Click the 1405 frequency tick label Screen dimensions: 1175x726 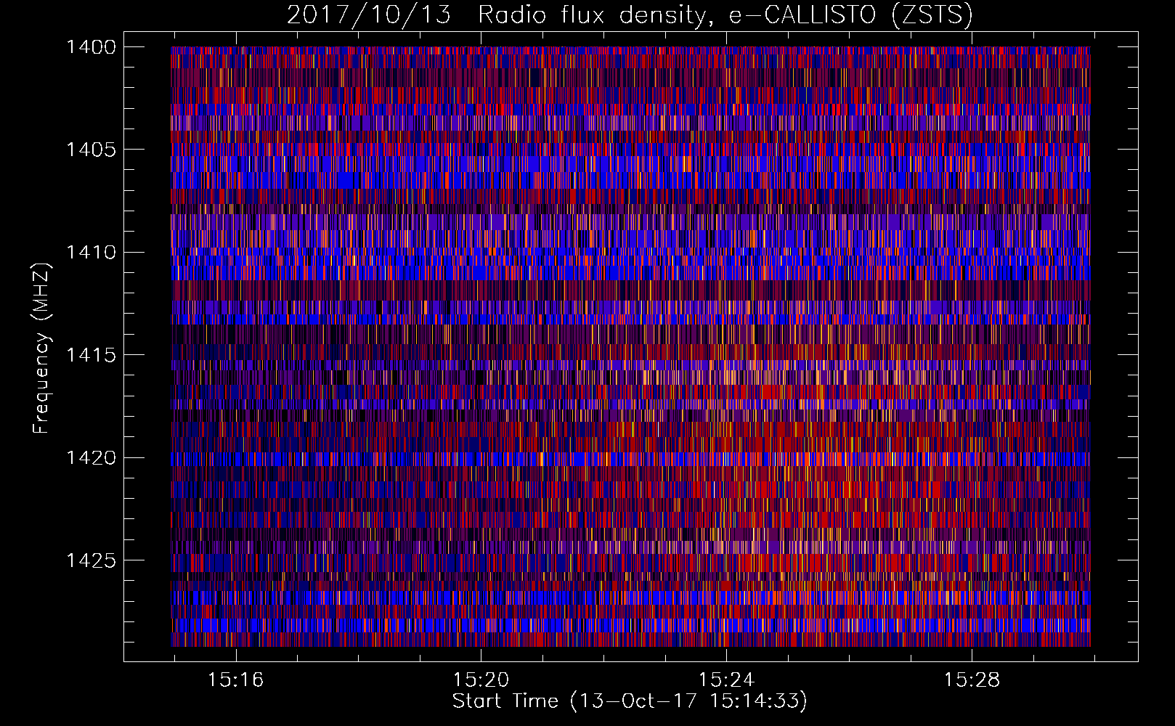click(x=91, y=150)
